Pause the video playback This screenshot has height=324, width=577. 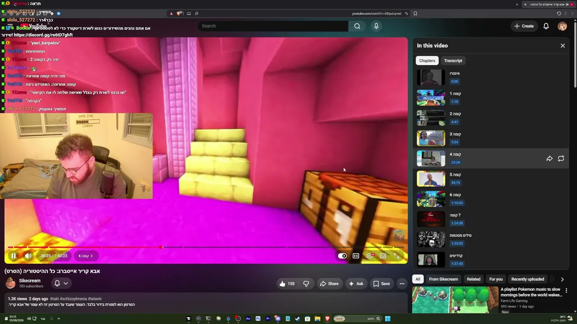14,256
